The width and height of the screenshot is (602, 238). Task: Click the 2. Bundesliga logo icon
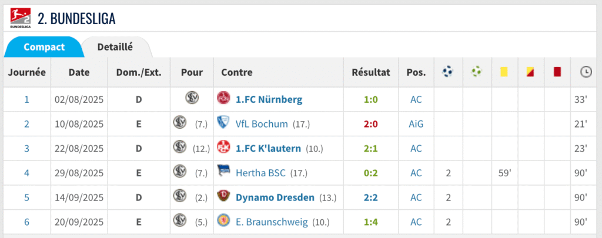[21, 17]
